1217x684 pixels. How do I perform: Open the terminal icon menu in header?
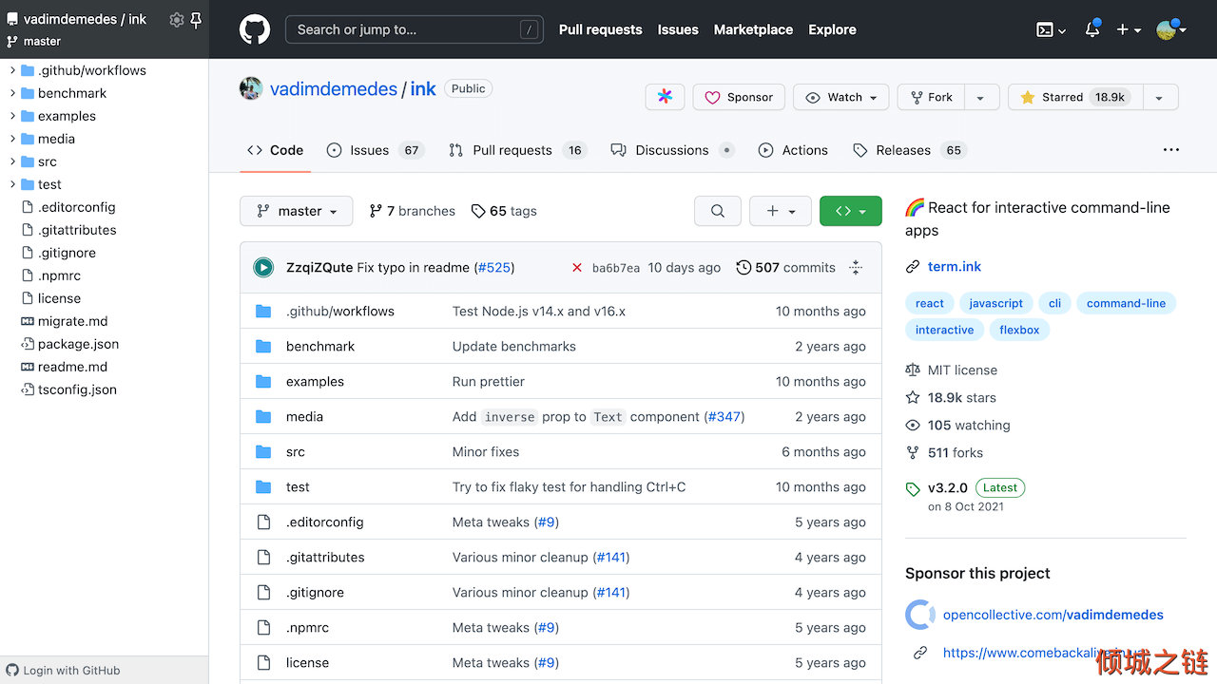(1051, 29)
